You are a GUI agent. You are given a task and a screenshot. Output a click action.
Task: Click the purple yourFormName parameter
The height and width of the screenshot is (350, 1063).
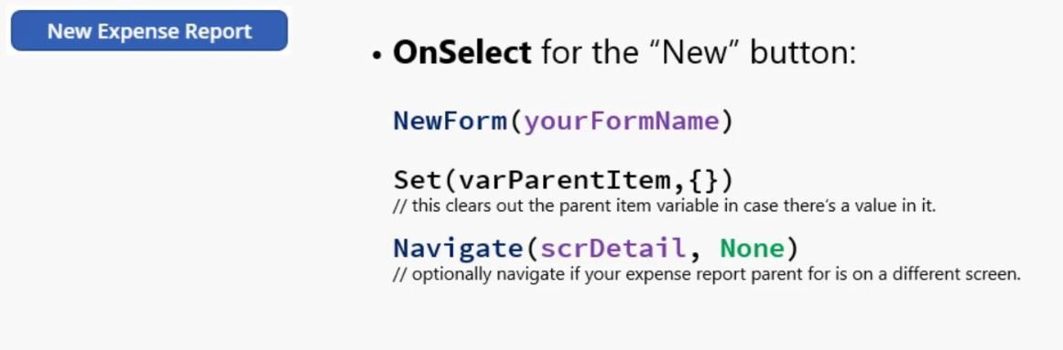621,122
